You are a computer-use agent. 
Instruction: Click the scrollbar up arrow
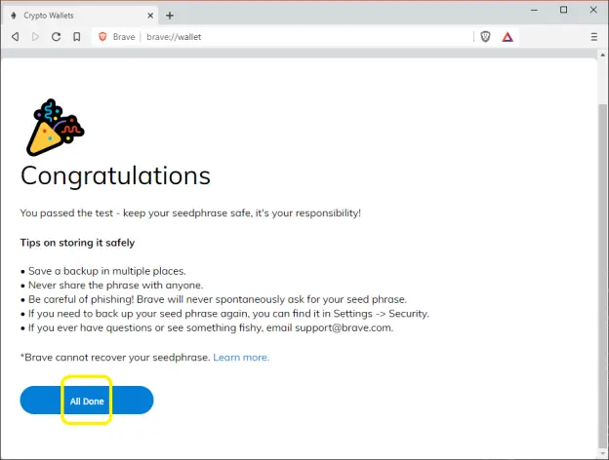pyautogui.click(x=602, y=56)
